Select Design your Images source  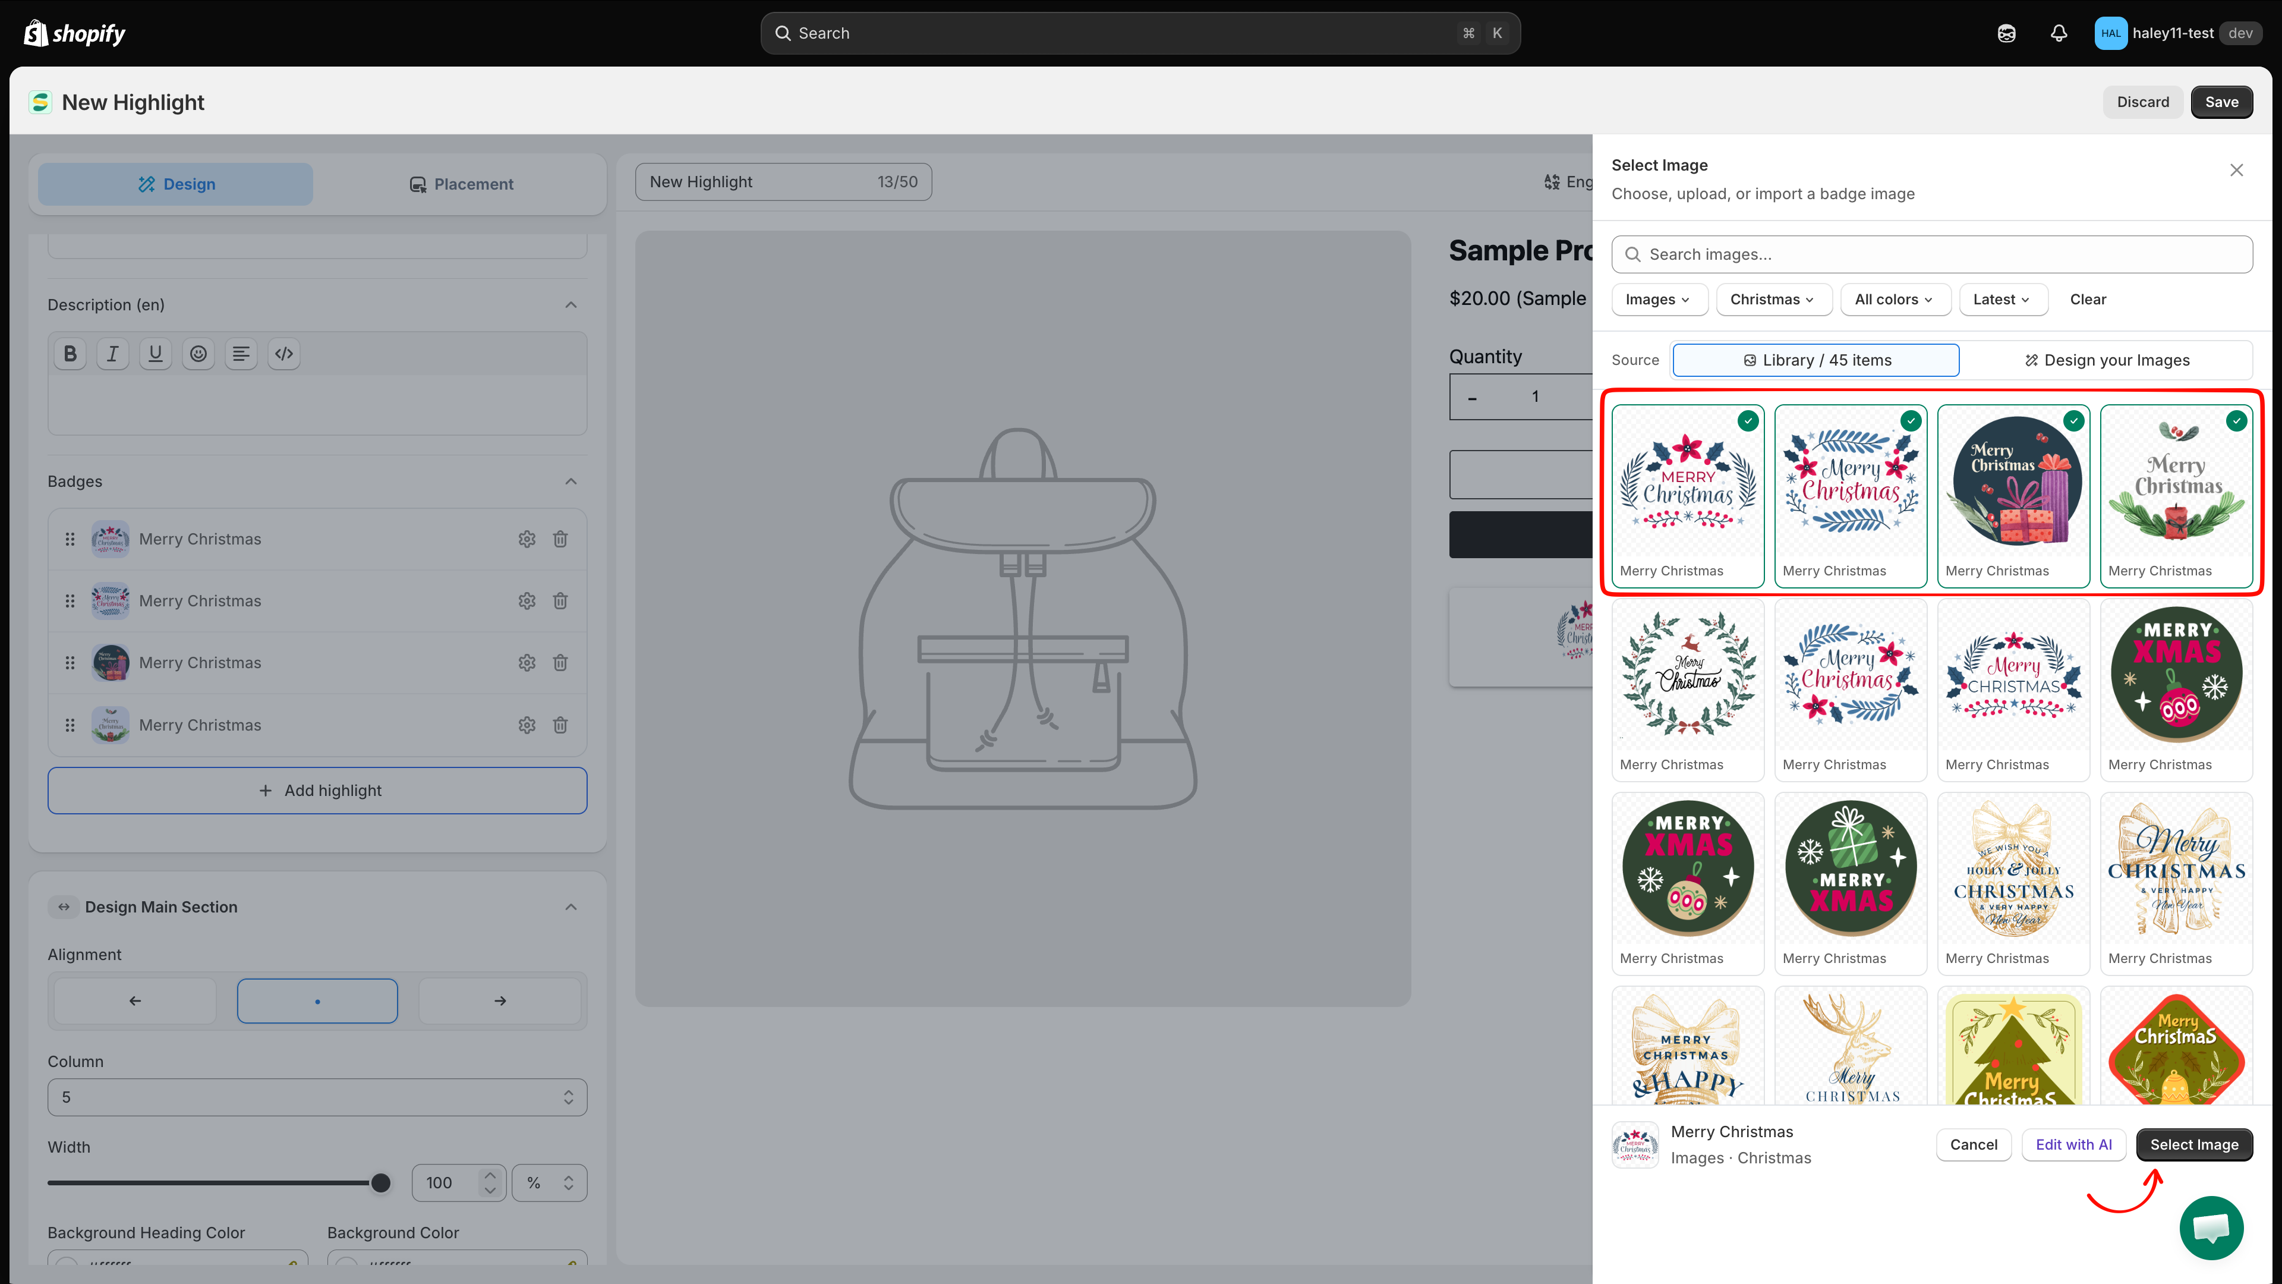(x=2107, y=361)
